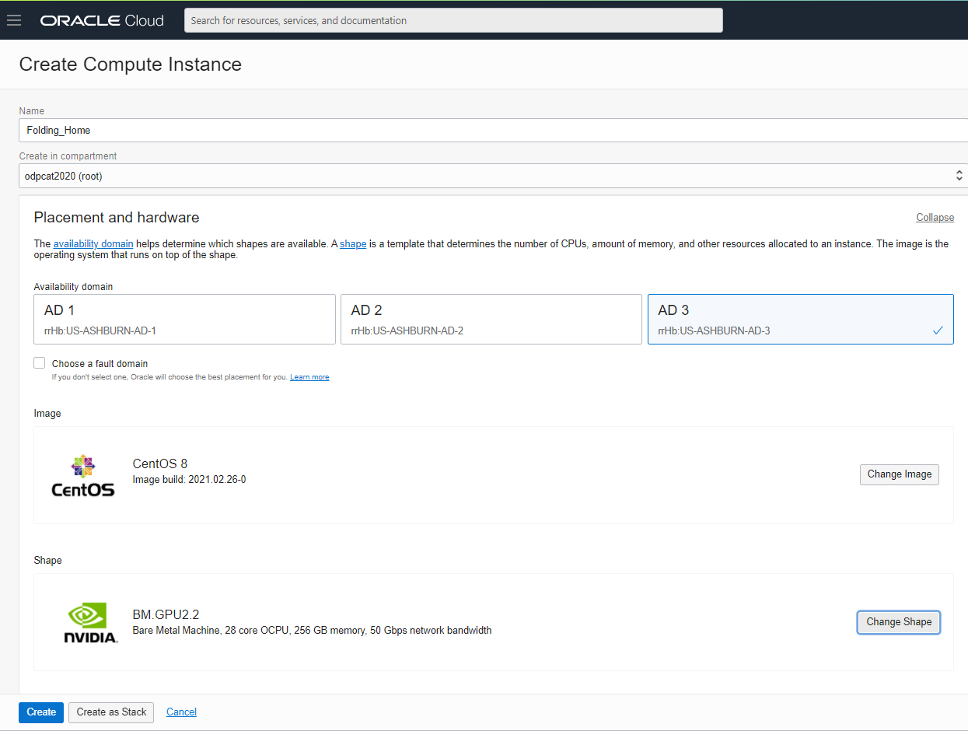The width and height of the screenshot is (968, 731).
Task: Enable the Choose a fault domain checkbox
Action: click(x=39, y=362)
